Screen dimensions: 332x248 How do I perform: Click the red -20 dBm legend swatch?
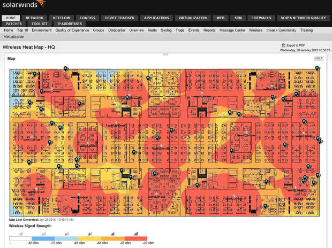point(135,238)
